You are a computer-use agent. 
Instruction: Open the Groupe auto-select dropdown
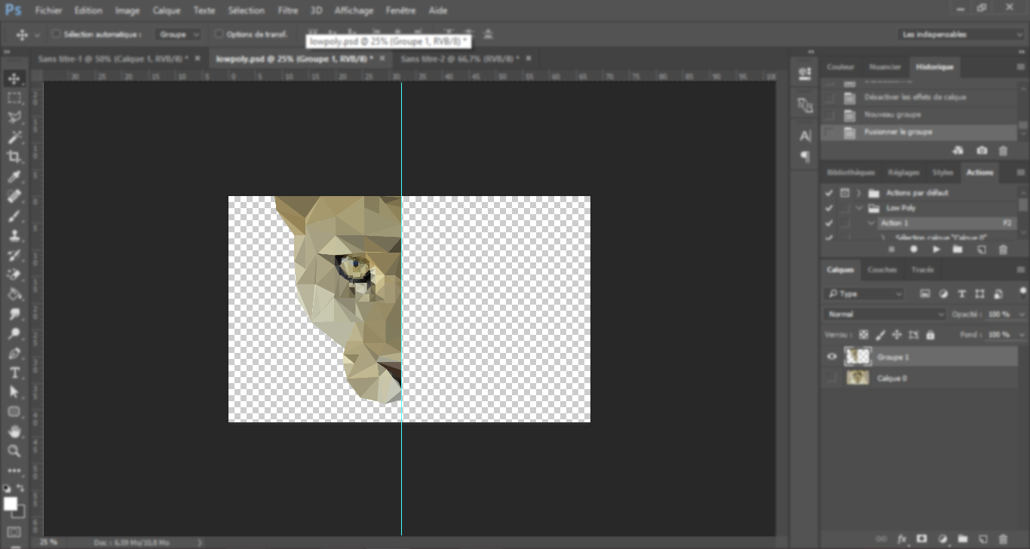pyautogui.click(x=179, y=35)
